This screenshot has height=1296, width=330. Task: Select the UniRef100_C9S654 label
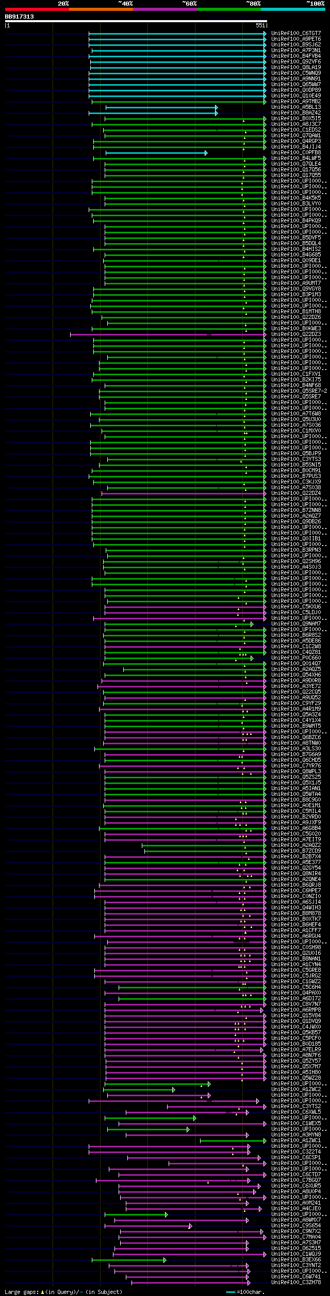tap(296, 1226)
